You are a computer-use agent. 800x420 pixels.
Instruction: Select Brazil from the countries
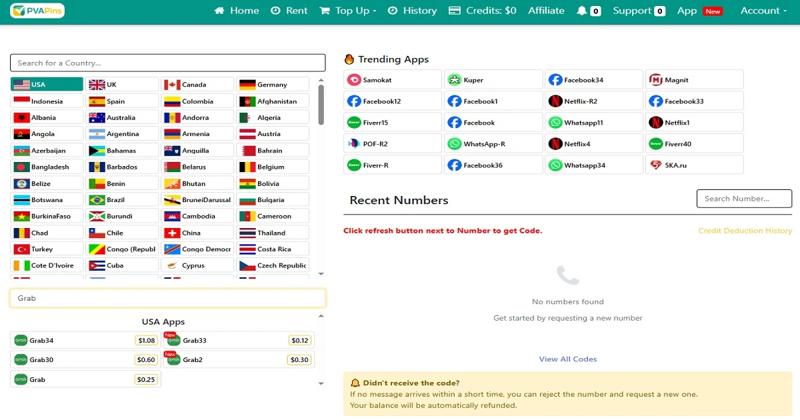[123, 199]
